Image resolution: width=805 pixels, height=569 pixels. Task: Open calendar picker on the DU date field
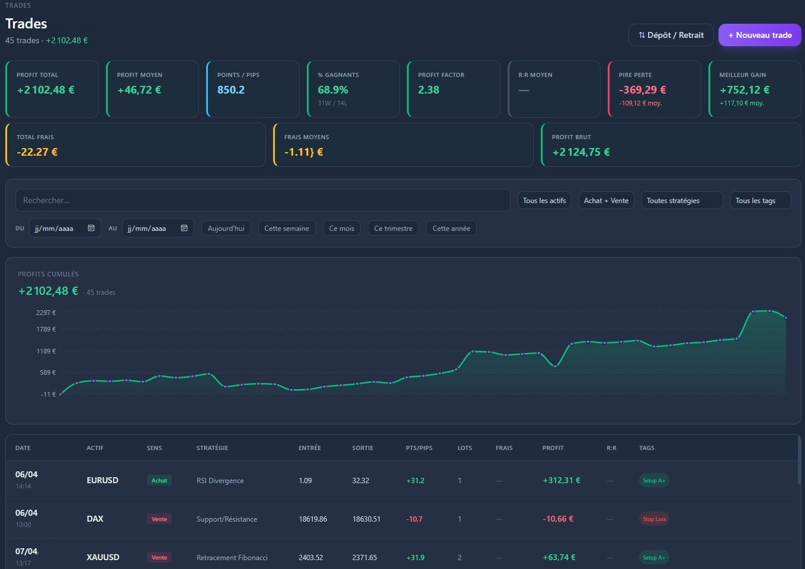(x=91, y=228)
